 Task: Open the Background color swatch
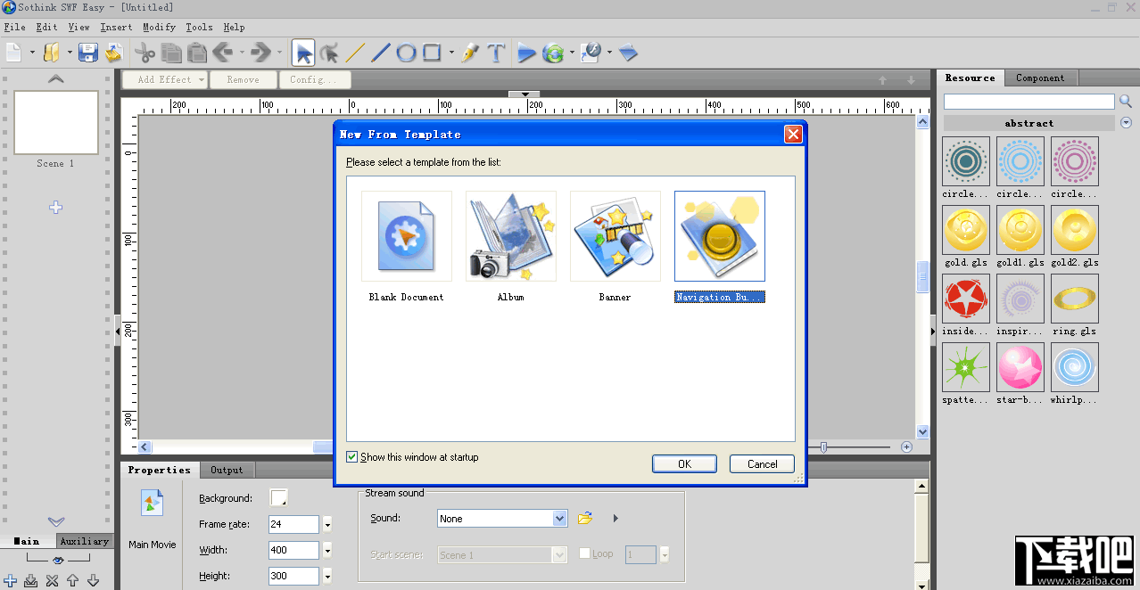[278, 497]
